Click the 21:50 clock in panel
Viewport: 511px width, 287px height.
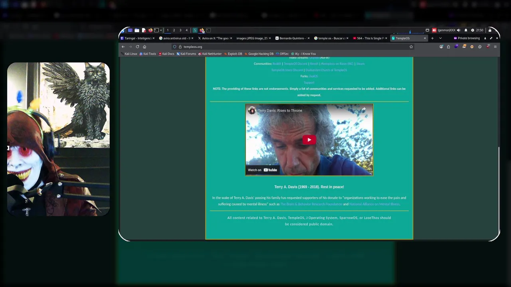click(479, 30)
